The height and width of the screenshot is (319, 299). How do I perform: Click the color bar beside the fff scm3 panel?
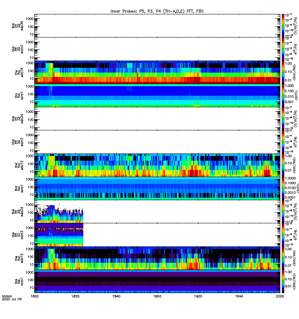point(283,235)
